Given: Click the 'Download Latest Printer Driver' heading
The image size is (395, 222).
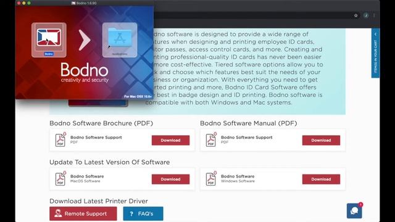Looking at the screenshot, I should [99, 201].
